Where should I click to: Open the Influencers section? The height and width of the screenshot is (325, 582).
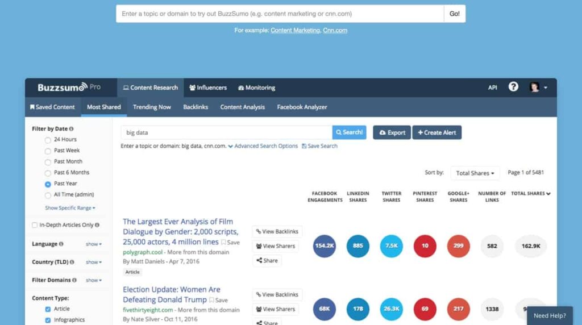click(208, 88)
